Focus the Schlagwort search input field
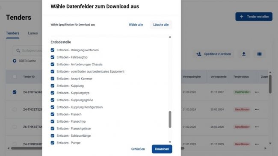Viewport: 278px width, 156px height. point(27,50)
